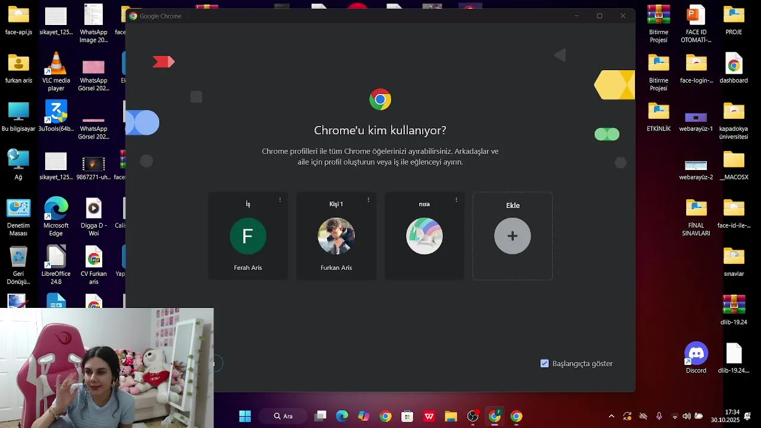Click the Ekle label on add card

point(512,205)
